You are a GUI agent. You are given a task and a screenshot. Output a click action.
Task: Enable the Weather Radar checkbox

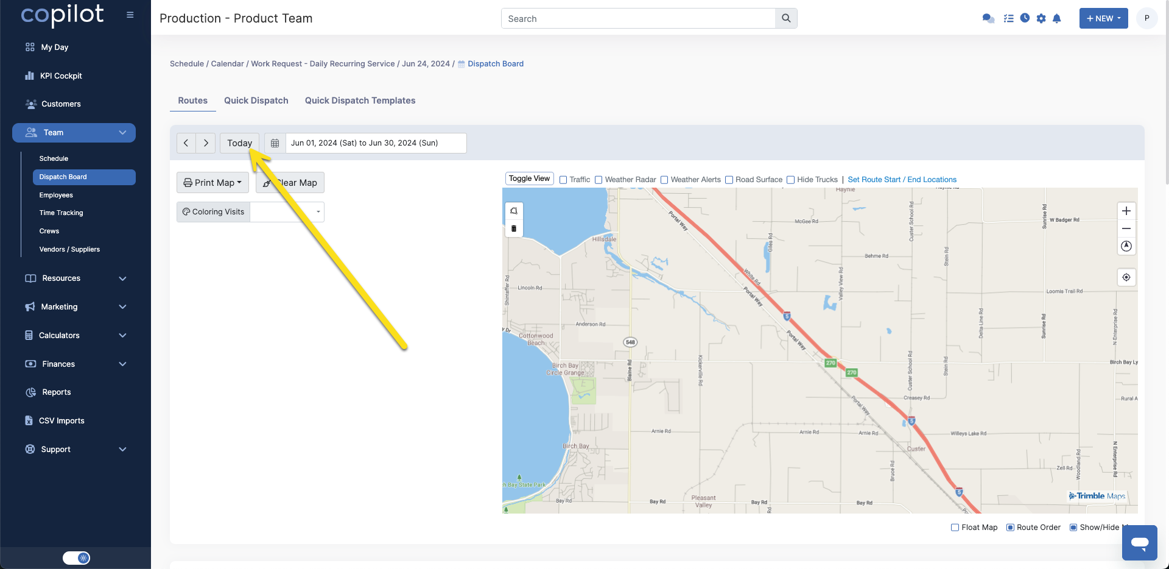599,180
